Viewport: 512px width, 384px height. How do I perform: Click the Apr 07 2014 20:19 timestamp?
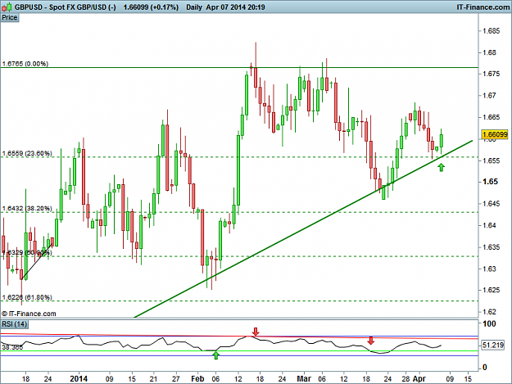tap(235, 7)
